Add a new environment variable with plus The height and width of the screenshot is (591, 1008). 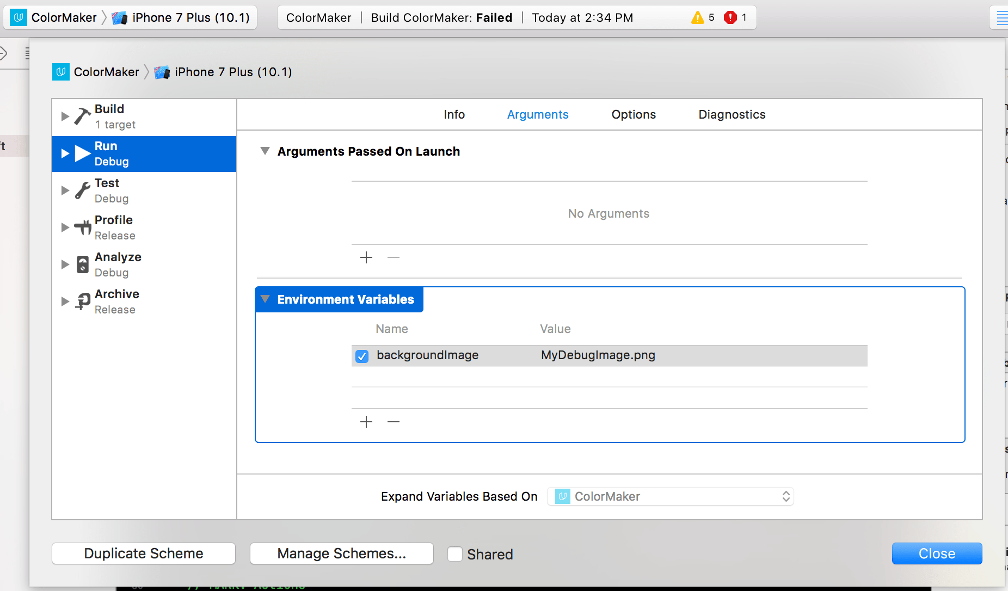tap(366, 422)
